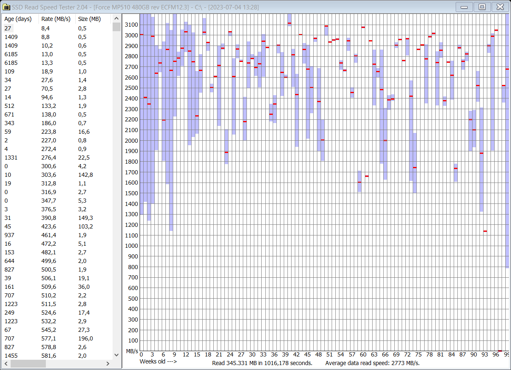Click the horizontal scroll left arrow
This screenshot has height=370, width=511.
click(x=5, y=363)
